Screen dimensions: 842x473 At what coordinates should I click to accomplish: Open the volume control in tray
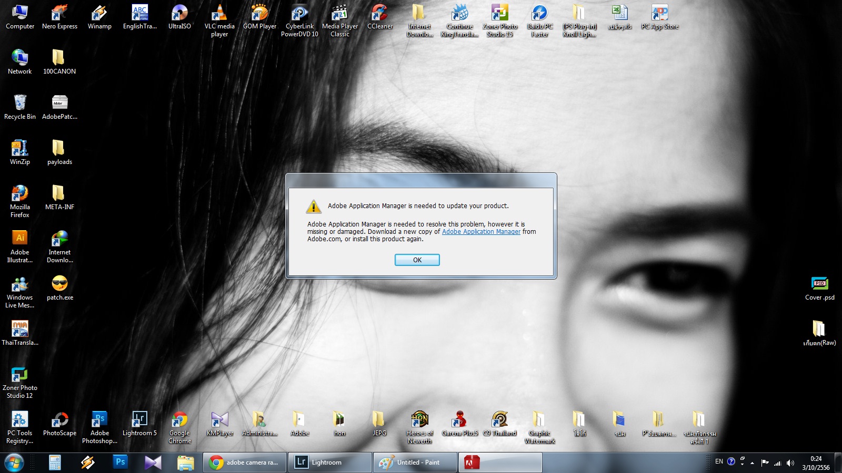[x=790, y=462]
